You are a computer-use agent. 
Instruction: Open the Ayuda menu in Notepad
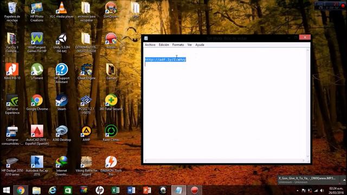click(x=200, y=45)
